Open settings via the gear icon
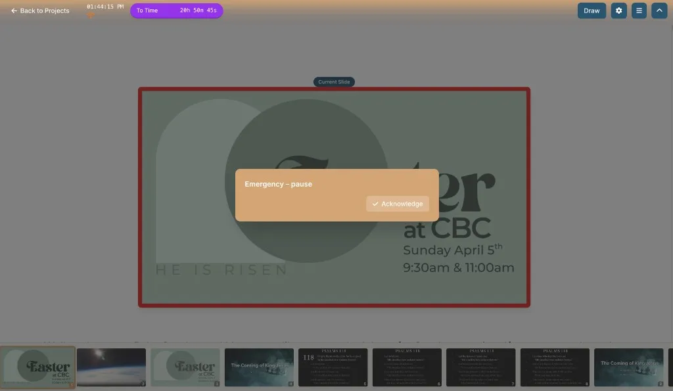Viewport: 673px width, 391px height. (618, 11)
